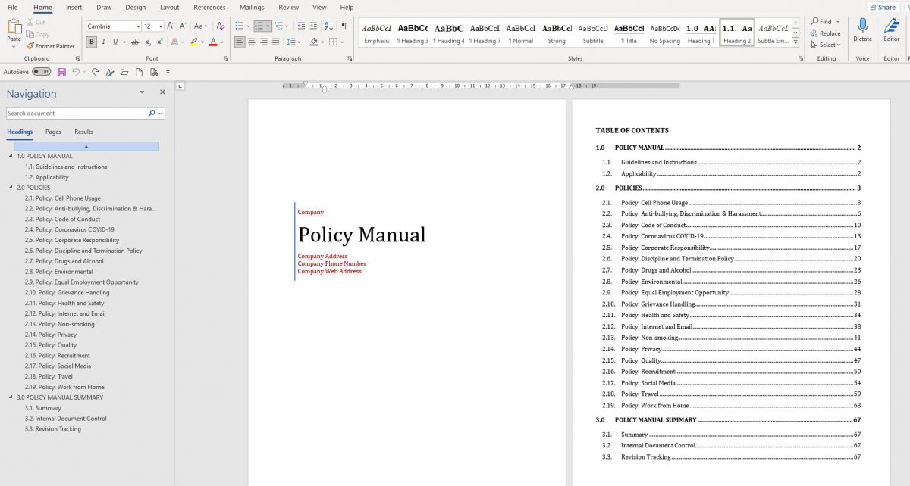Open Customize Quick Access Toolbar arrow
Viewport: 910px width, 486px height.
[x=168, y=72]
